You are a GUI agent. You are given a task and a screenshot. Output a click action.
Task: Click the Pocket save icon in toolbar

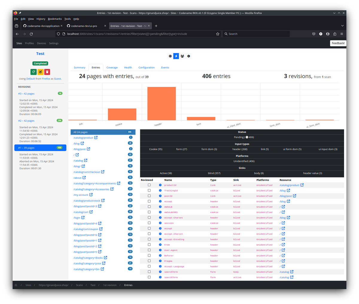tap(314, 34)
